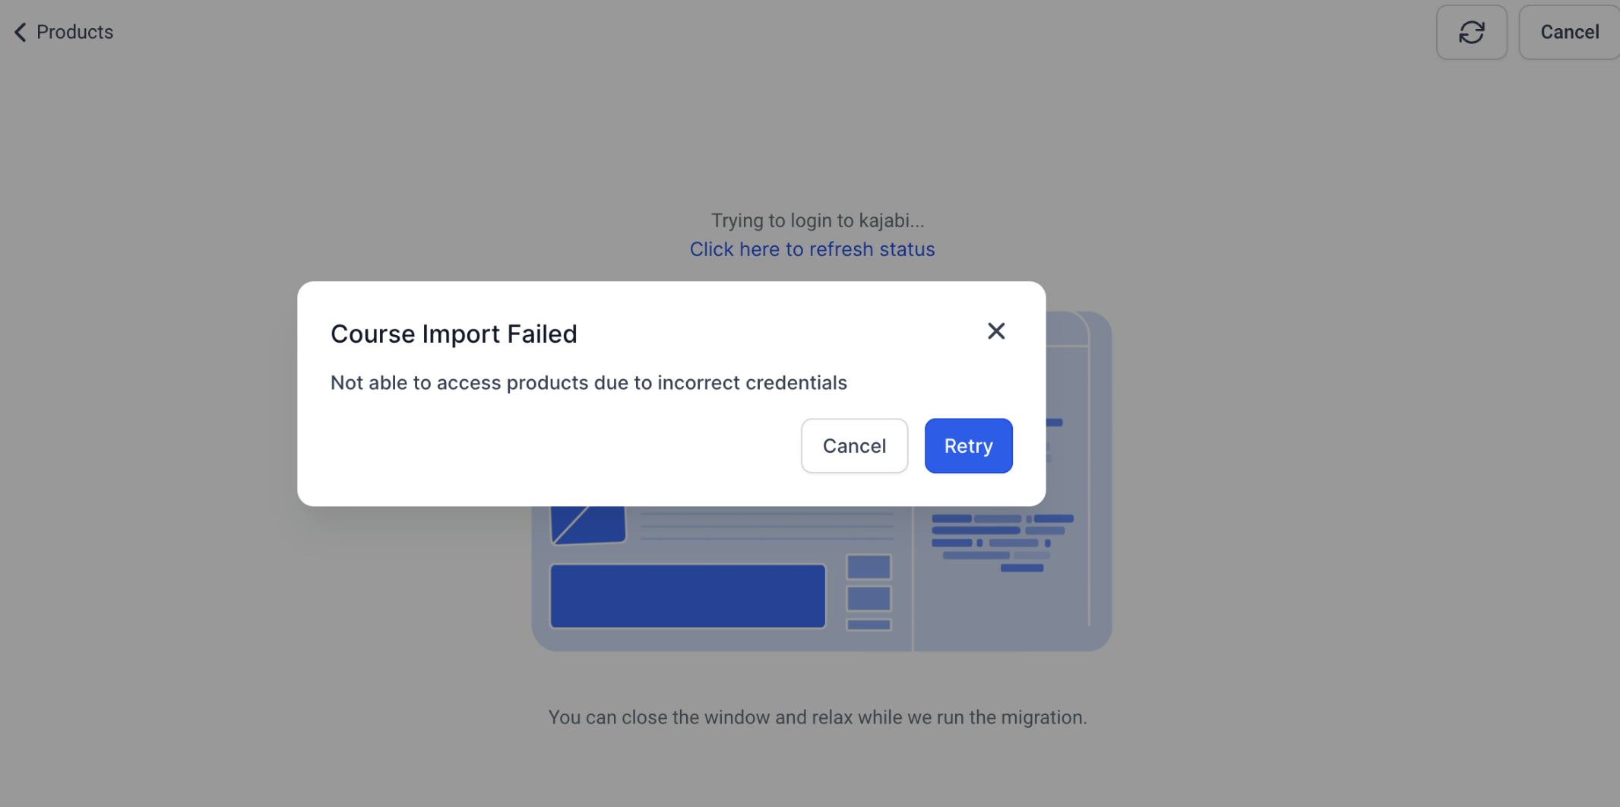Open the 'Click here to refresh status' link
Viewport: 1620px width, 807px height.
click(x=812, y=249)
